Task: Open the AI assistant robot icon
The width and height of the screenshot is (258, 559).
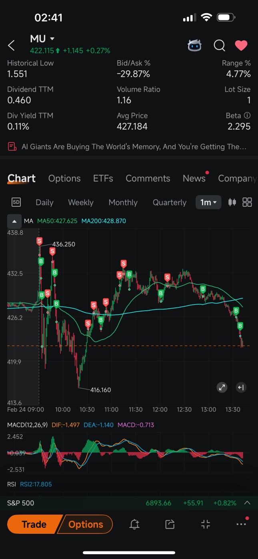Action: click(x=195, y=46)
